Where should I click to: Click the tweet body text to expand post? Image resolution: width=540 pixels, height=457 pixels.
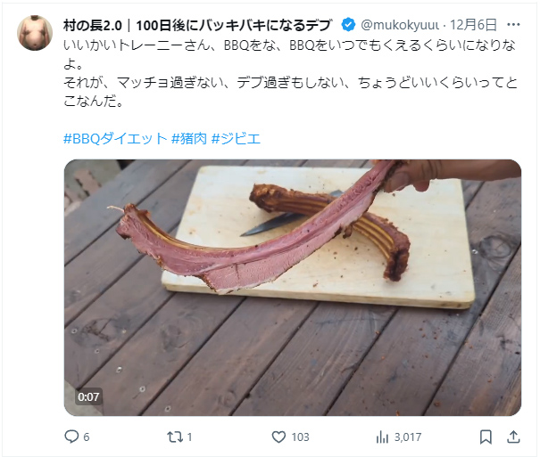point(290,73)
